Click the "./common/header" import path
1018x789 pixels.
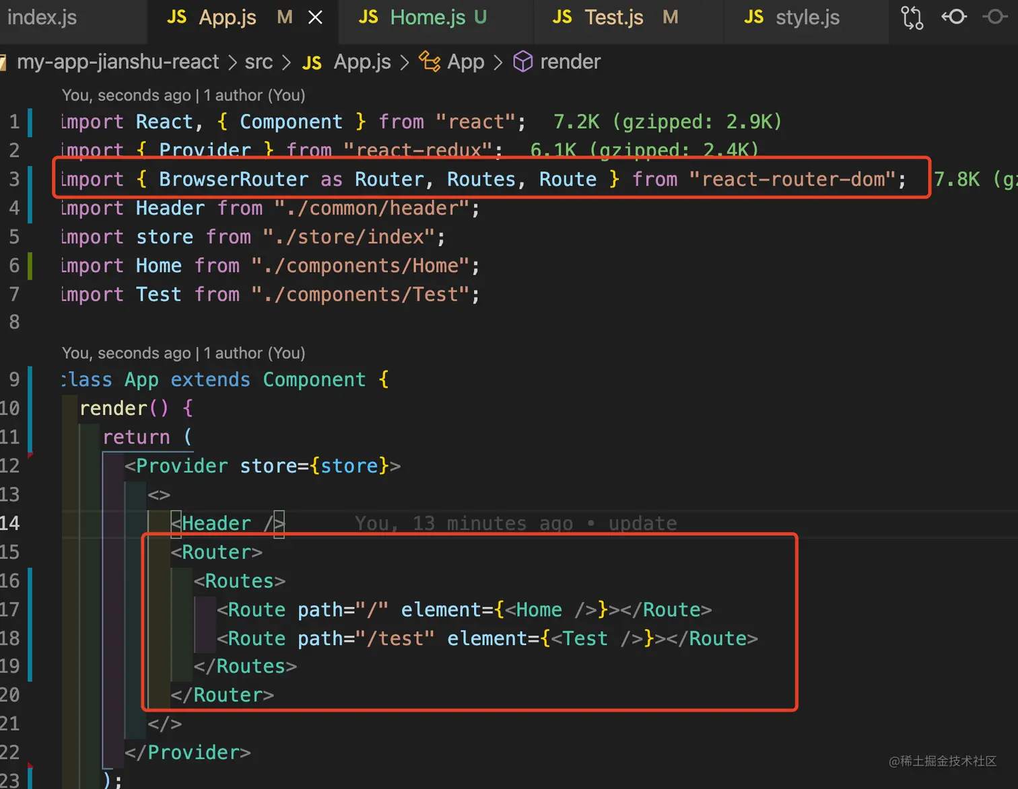point(372,208)
